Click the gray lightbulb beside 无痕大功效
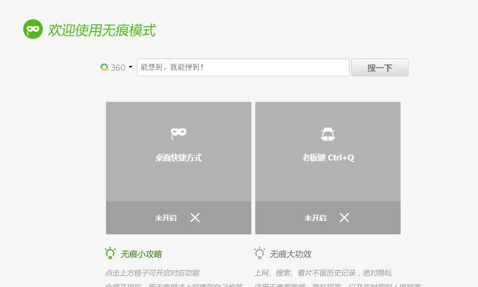Viewport: 478px width, 287px height. point(260,253)
